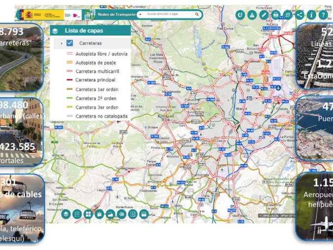
Task: Click the print icon in top toolbar
Action: 276,15
